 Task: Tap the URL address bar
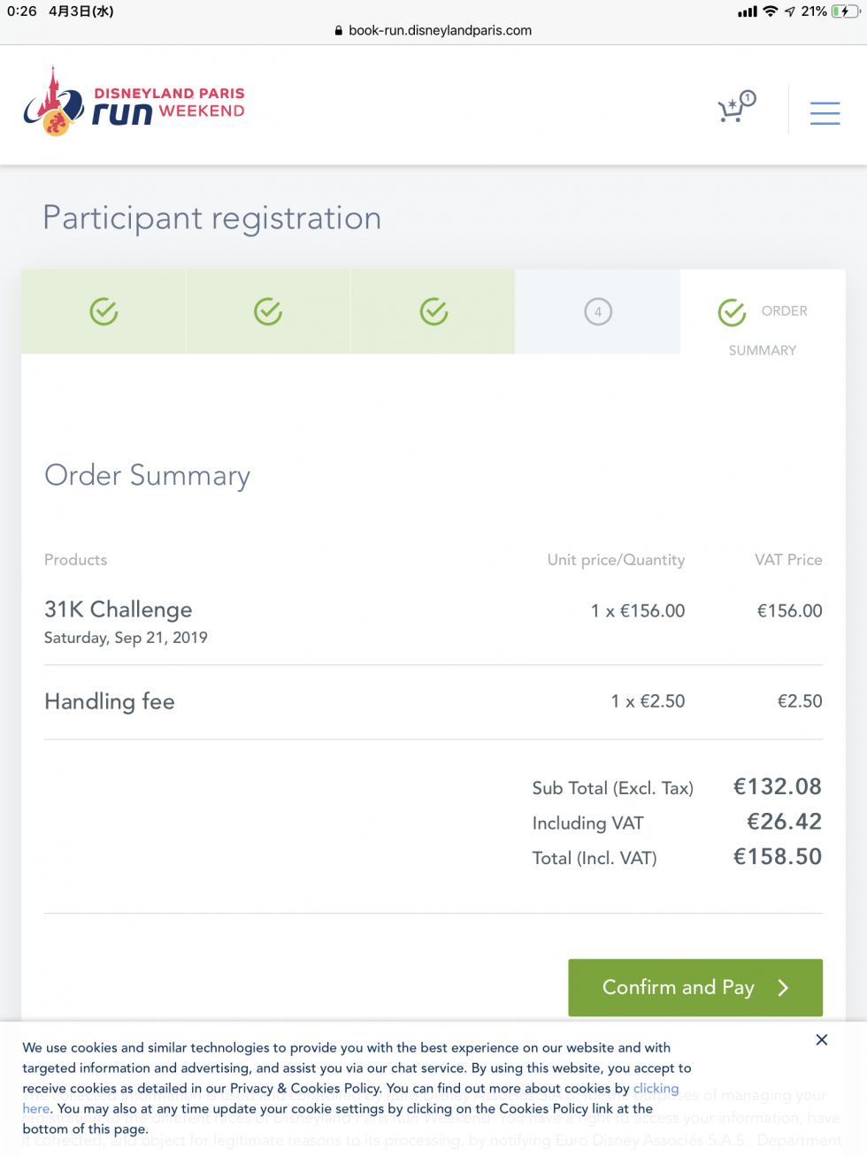point(433,30)
